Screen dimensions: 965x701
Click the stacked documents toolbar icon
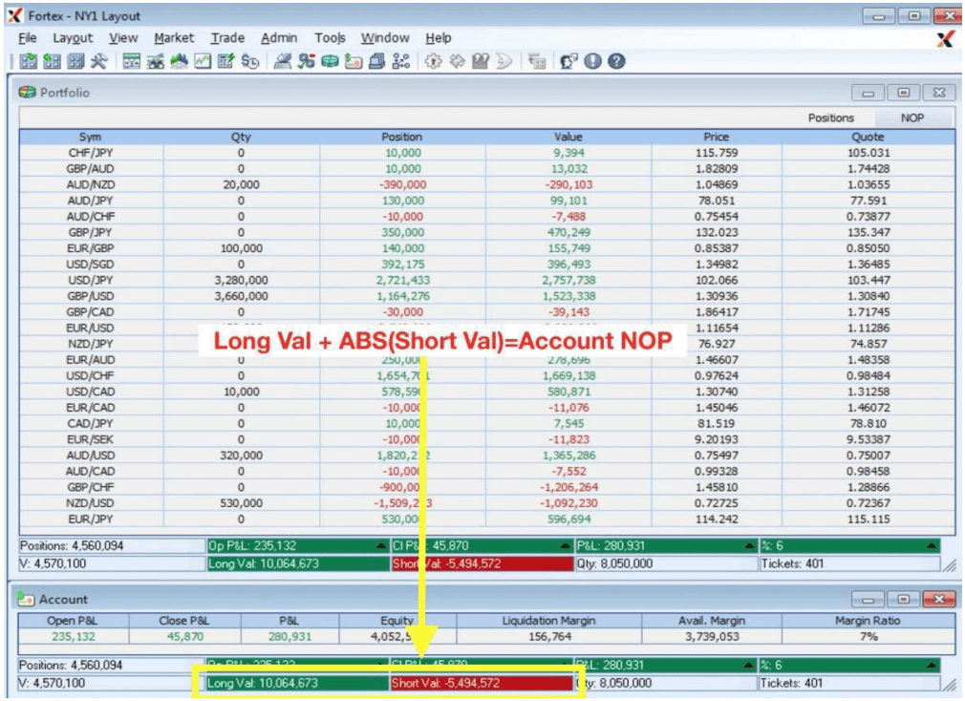tap(376, 61)
